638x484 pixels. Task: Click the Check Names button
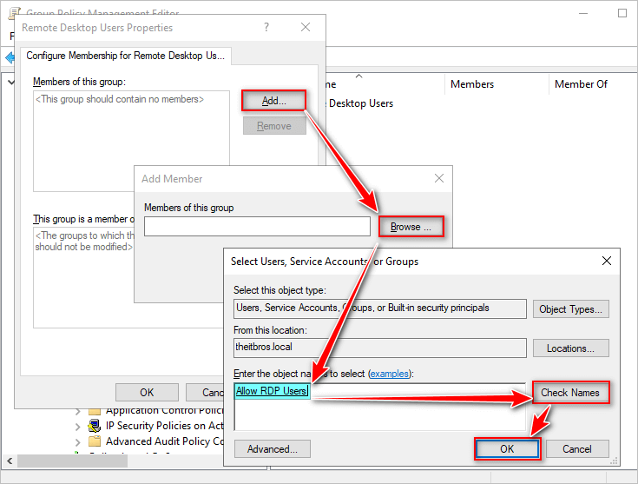[569, 393]
